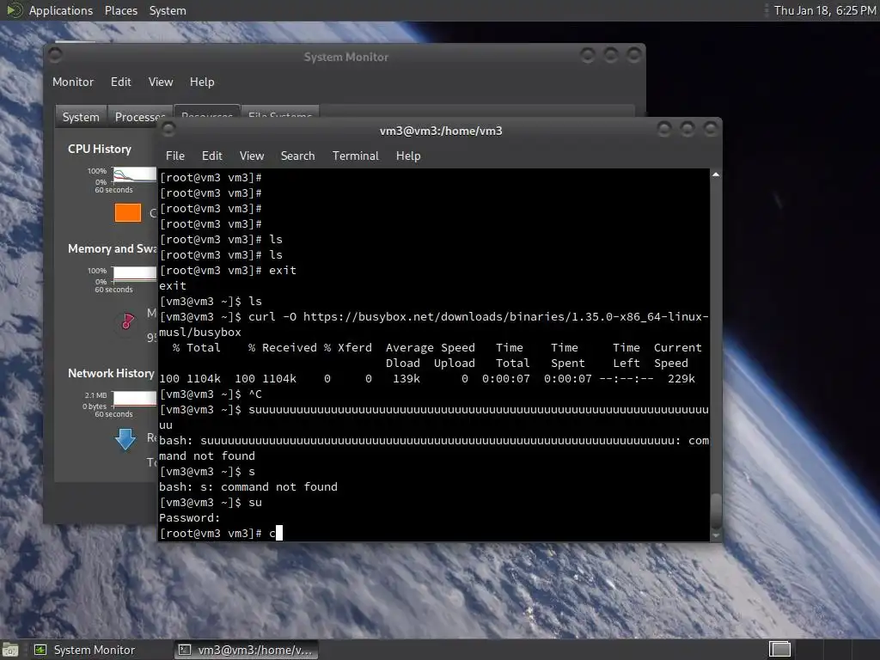The height and width of the screenshot is (660, 880).
Task: Click the 'Password:' line in terminal
Action: [x=190, y=518]
